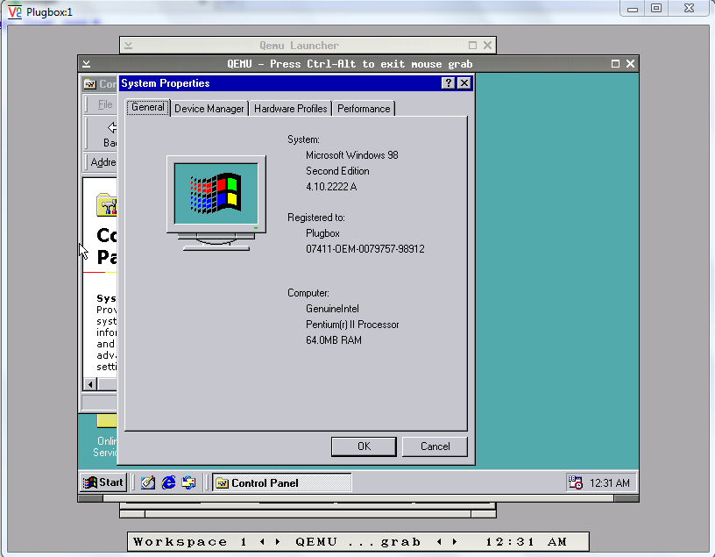Click the VNC logo in Plugbox title bar
Viewport: 715px width, 557px height.
point(15,12)
